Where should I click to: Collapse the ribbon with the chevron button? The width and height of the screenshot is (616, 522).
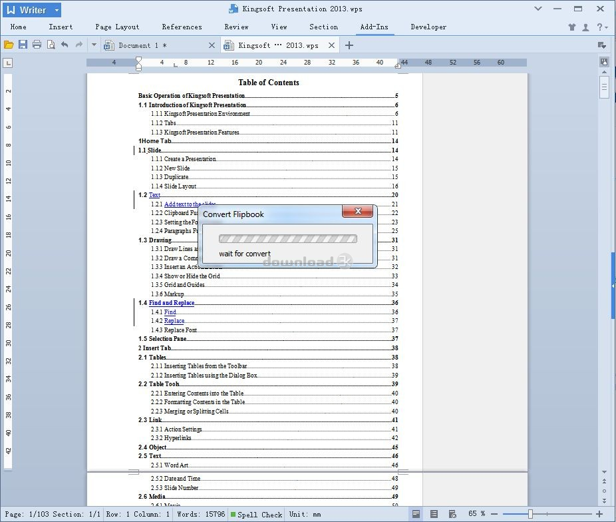point(538,9)
